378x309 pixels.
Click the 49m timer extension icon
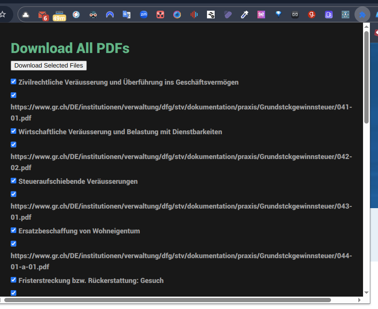pos(59,16)
